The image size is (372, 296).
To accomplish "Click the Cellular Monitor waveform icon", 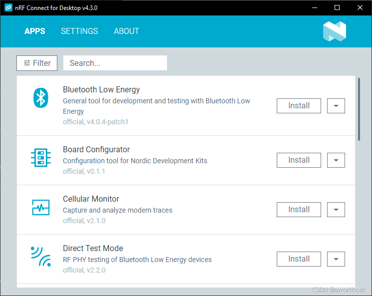I will [41, 207].
